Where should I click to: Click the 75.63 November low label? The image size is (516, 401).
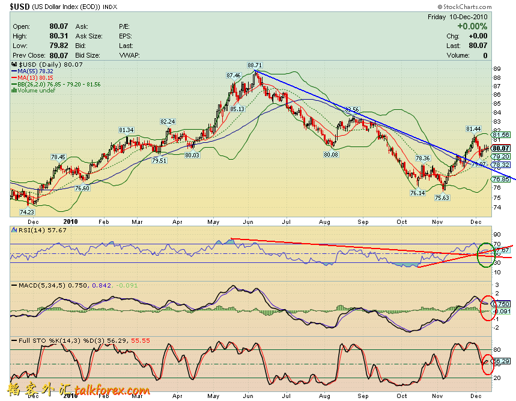pyautogui.click(x=442, y=197)
